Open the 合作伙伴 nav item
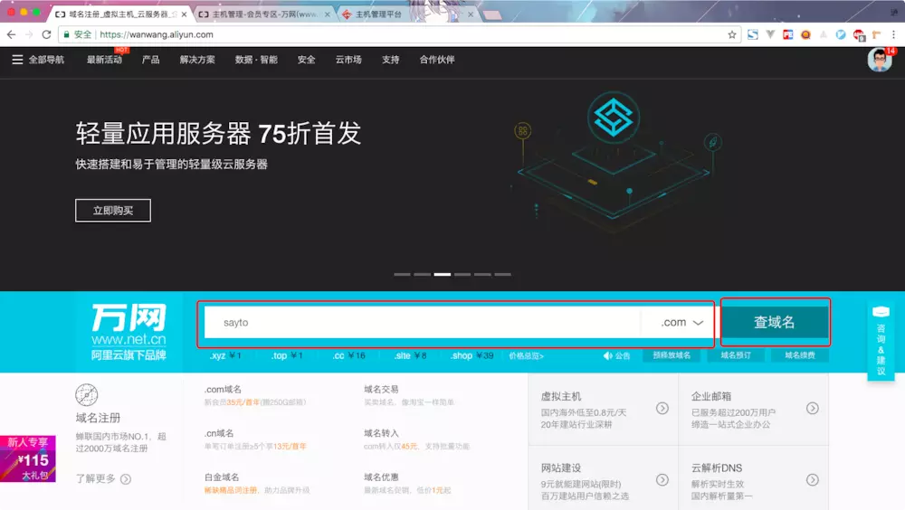 coord(437,60)
